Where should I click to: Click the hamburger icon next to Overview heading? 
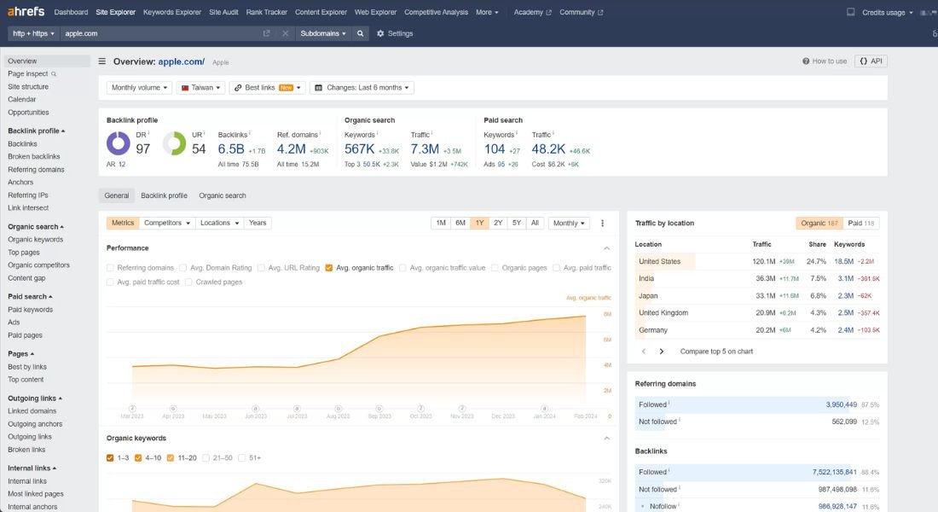pos(101,61)
